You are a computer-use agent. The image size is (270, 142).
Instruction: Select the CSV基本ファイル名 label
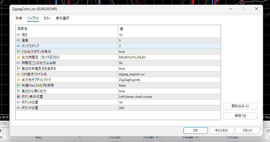(34, 74)
